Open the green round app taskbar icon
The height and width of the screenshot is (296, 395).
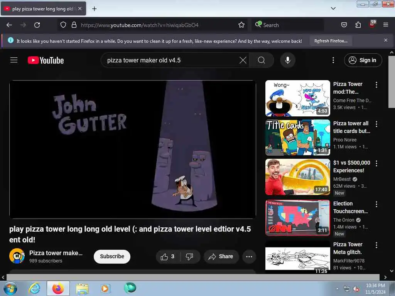pos(130,288)
